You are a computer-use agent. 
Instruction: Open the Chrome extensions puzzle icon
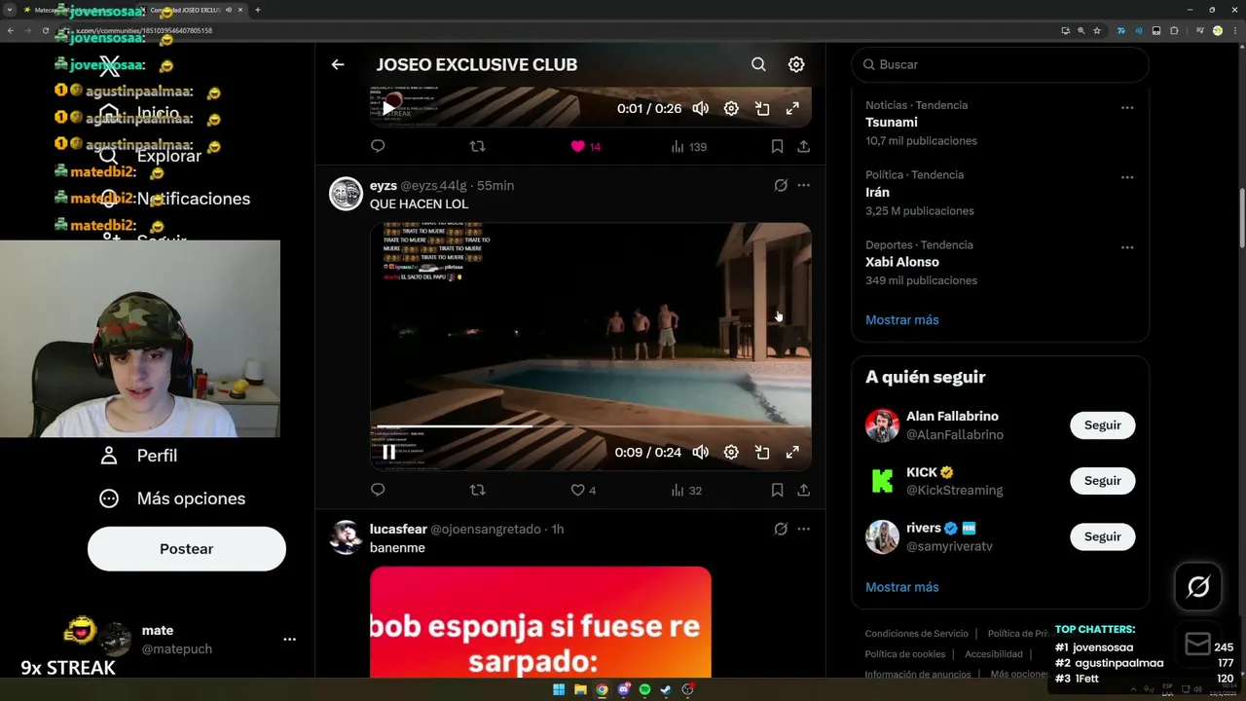(x=1174, y=30)
